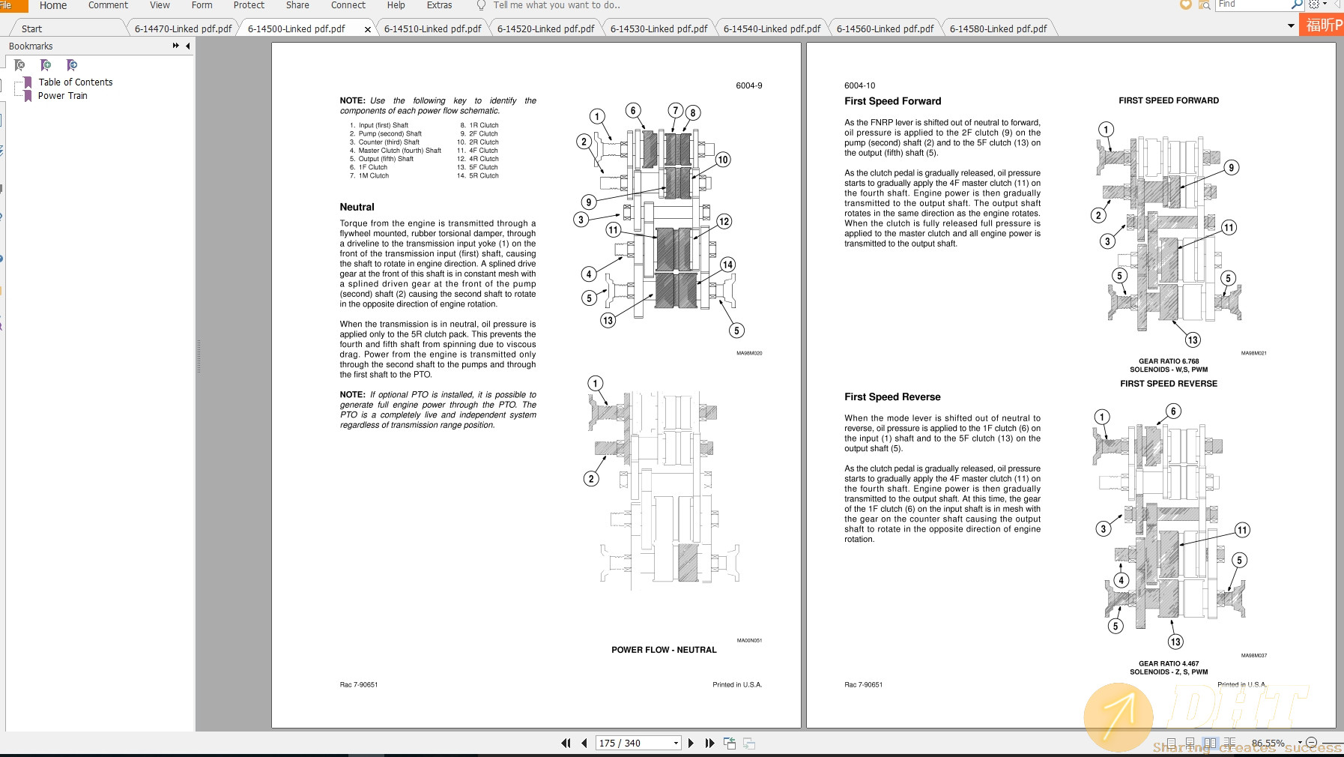Open the advanced search tool

1204,5
